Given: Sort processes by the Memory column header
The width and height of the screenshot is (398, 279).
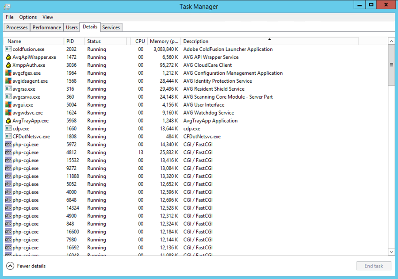Looking at the screenshot, I should [x=164, y=41].
